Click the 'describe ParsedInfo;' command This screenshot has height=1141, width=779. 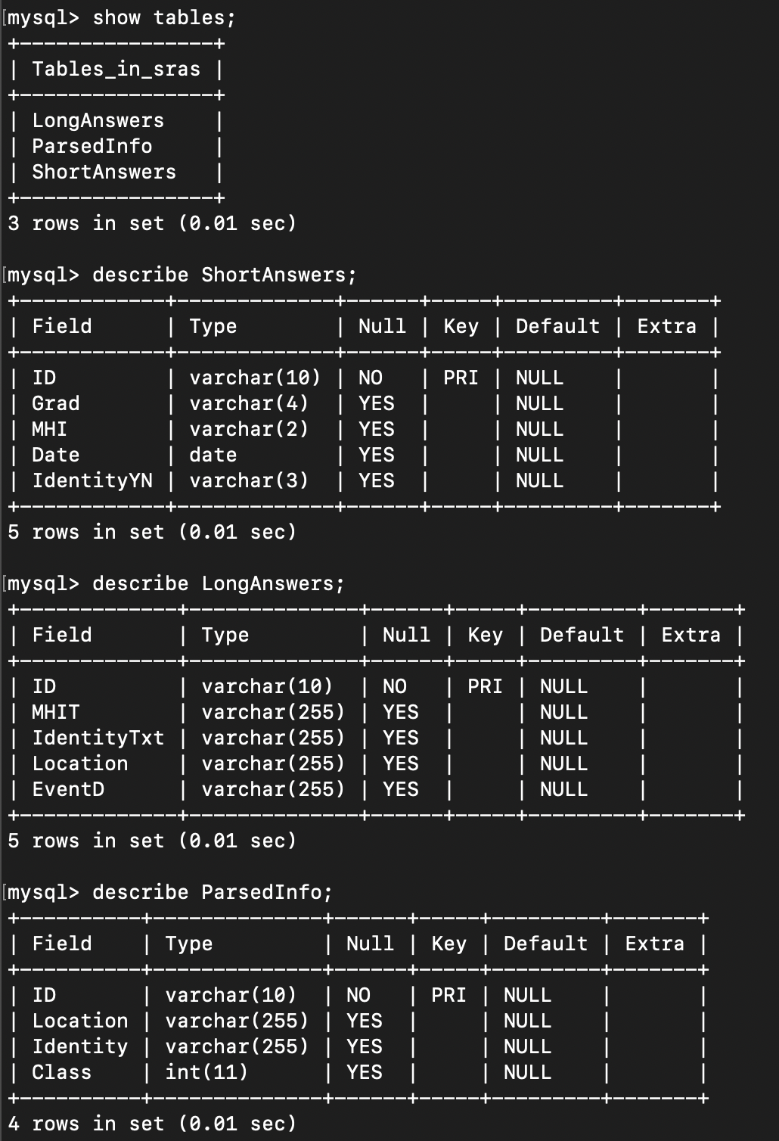pyautogui.click(x=213, y=893)
